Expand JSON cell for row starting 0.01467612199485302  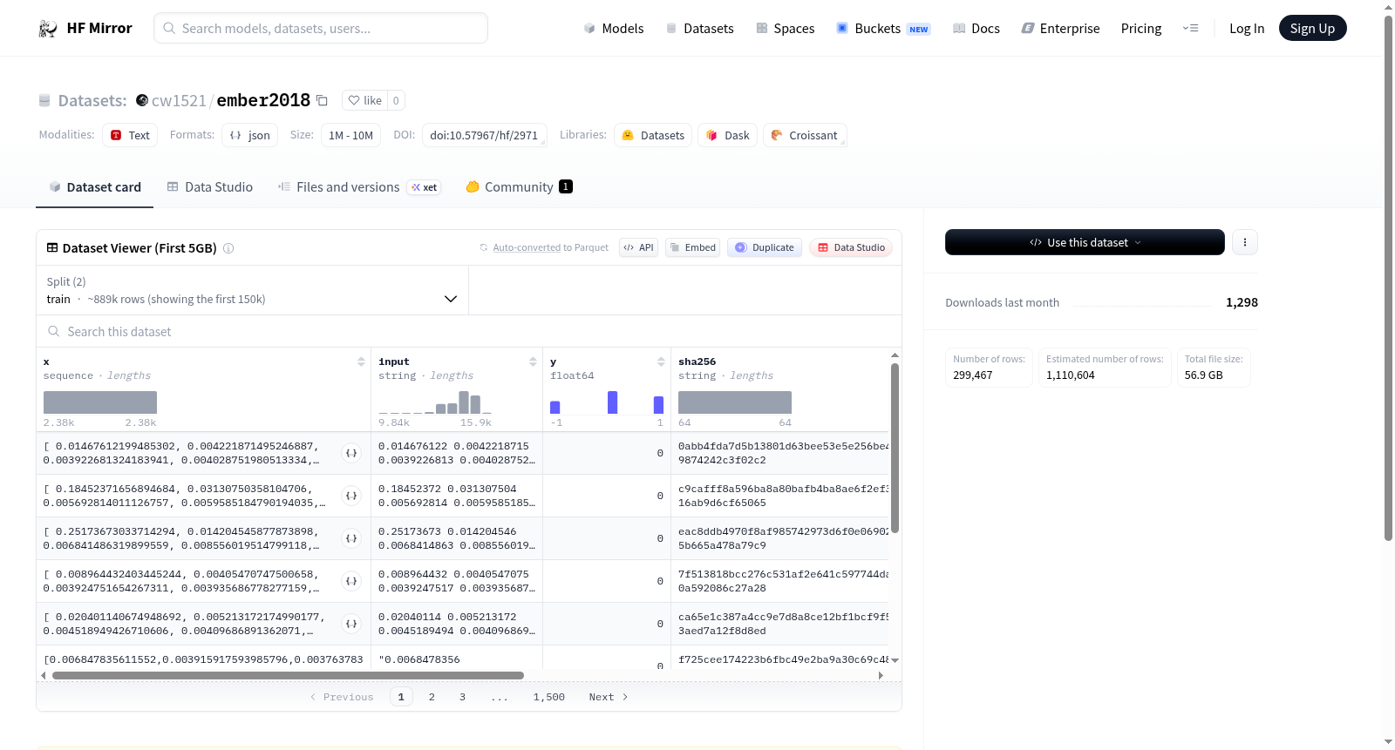(x=351, y=453)
